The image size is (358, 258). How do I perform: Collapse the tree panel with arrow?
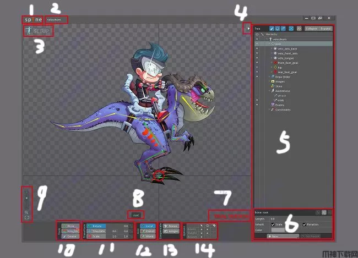(x=248, y=28)
